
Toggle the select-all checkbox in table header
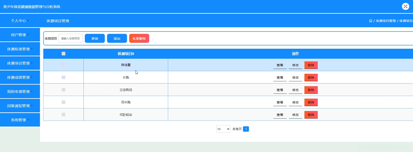[x=63, y=54]
